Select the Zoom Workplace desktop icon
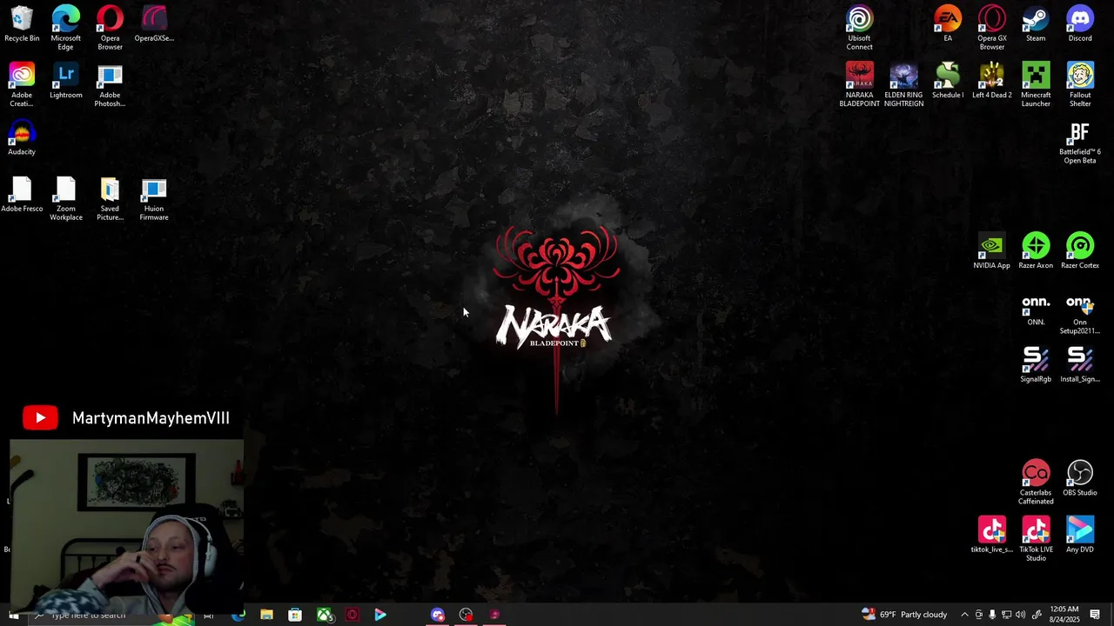1114x626 pixels. point(66,198)
